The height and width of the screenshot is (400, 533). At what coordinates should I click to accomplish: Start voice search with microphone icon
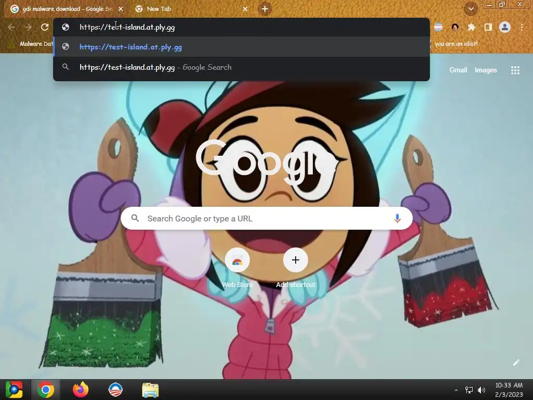coord(397,218)
